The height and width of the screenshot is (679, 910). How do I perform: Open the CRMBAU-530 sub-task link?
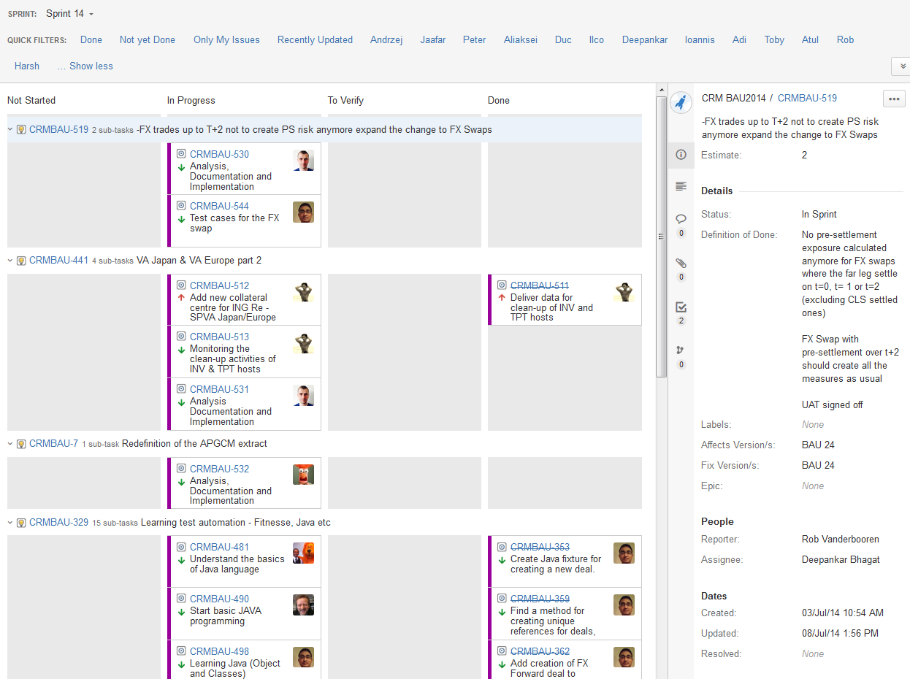pyautogui.click(x=219, y=154)
